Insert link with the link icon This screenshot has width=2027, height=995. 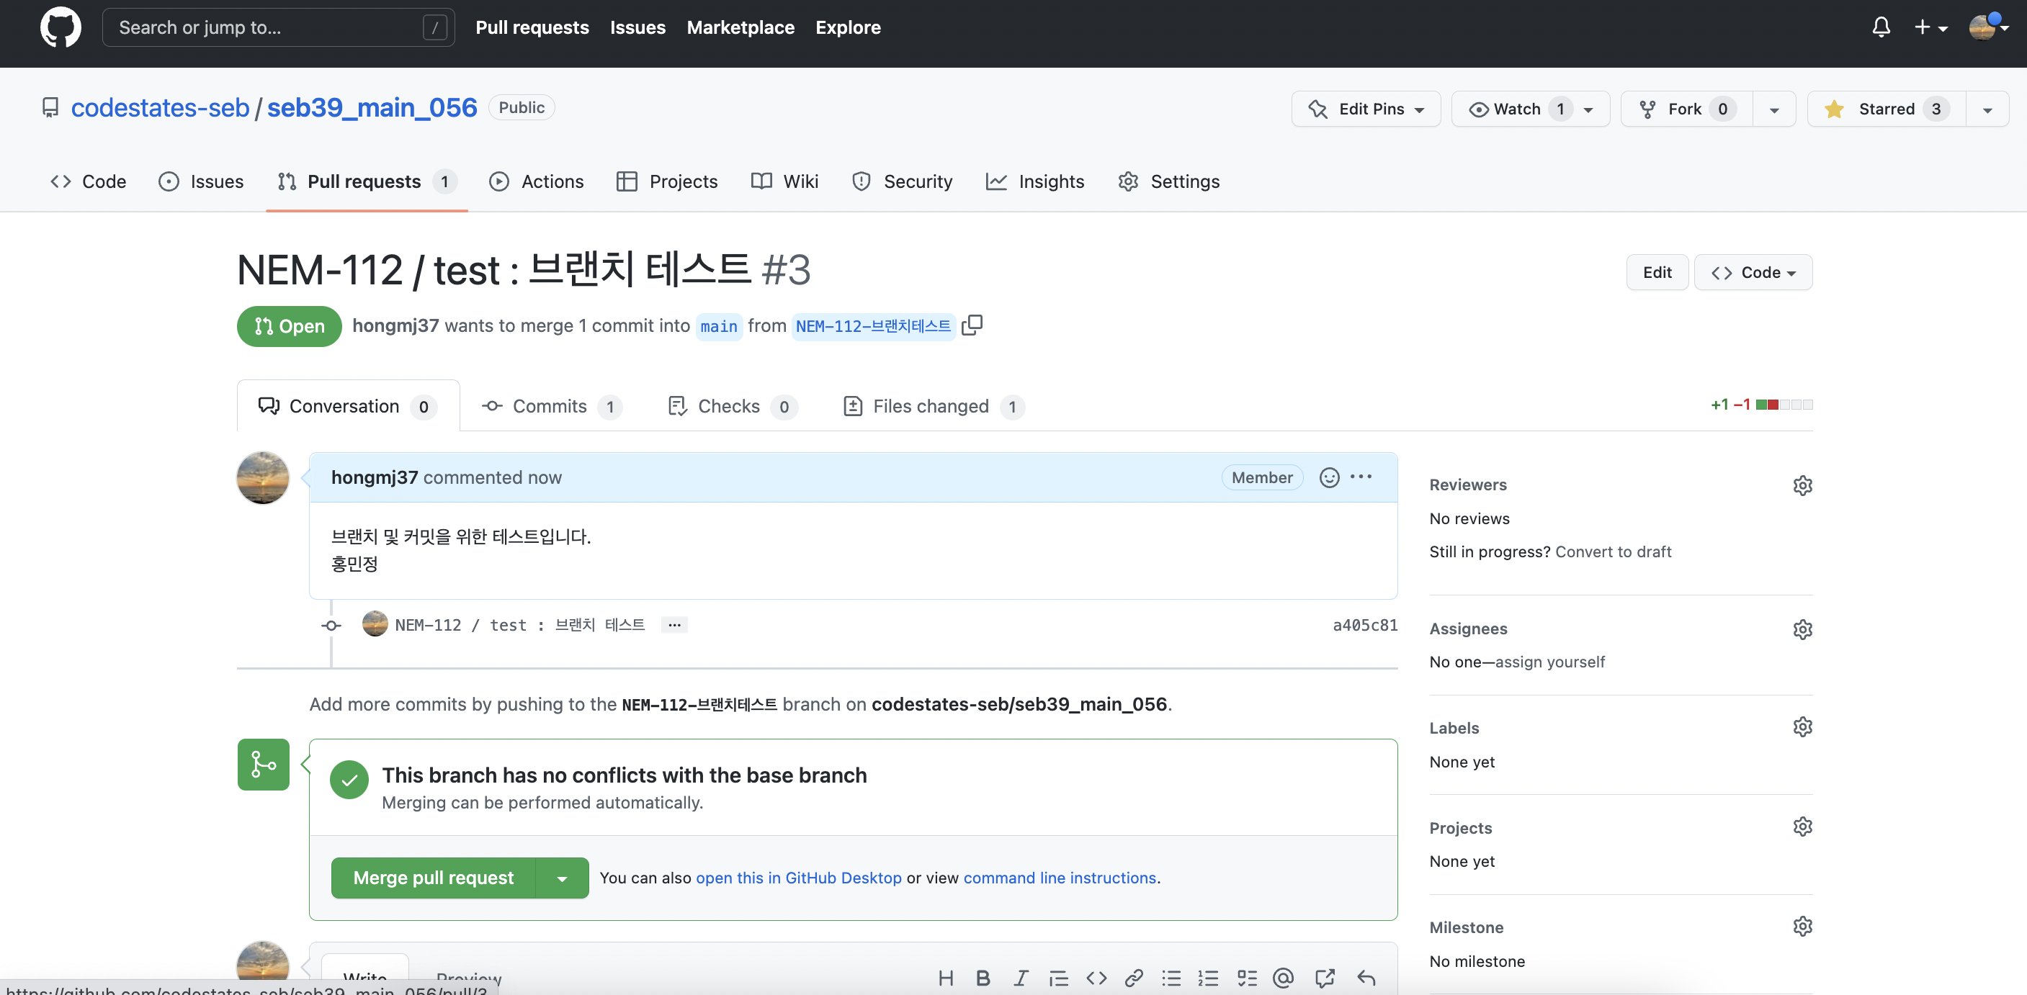(1134, 978)
